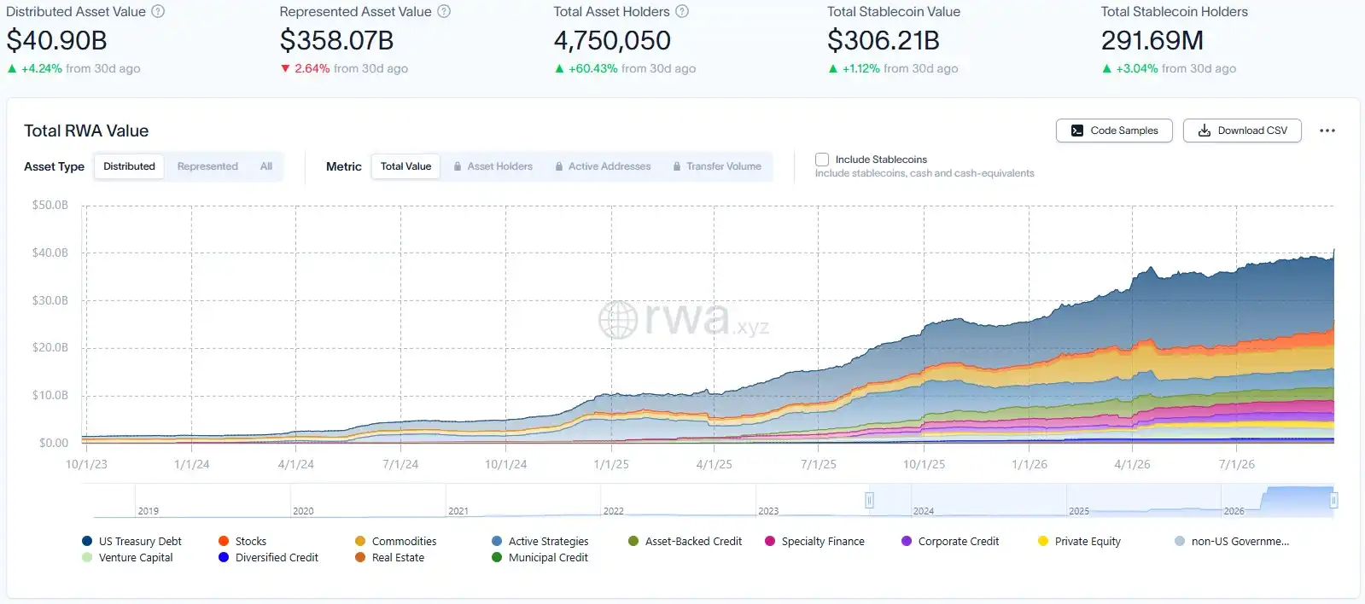Select the locked Transfer Volume metric
Viewport: 1365px width, 604px height.
click(717, 166)
